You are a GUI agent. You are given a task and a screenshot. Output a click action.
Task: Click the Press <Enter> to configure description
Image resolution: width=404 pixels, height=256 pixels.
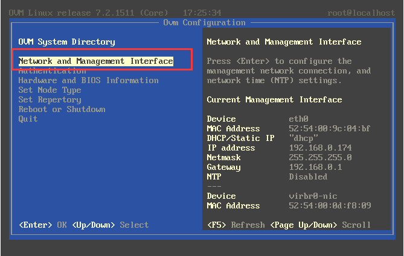point(289,70)
